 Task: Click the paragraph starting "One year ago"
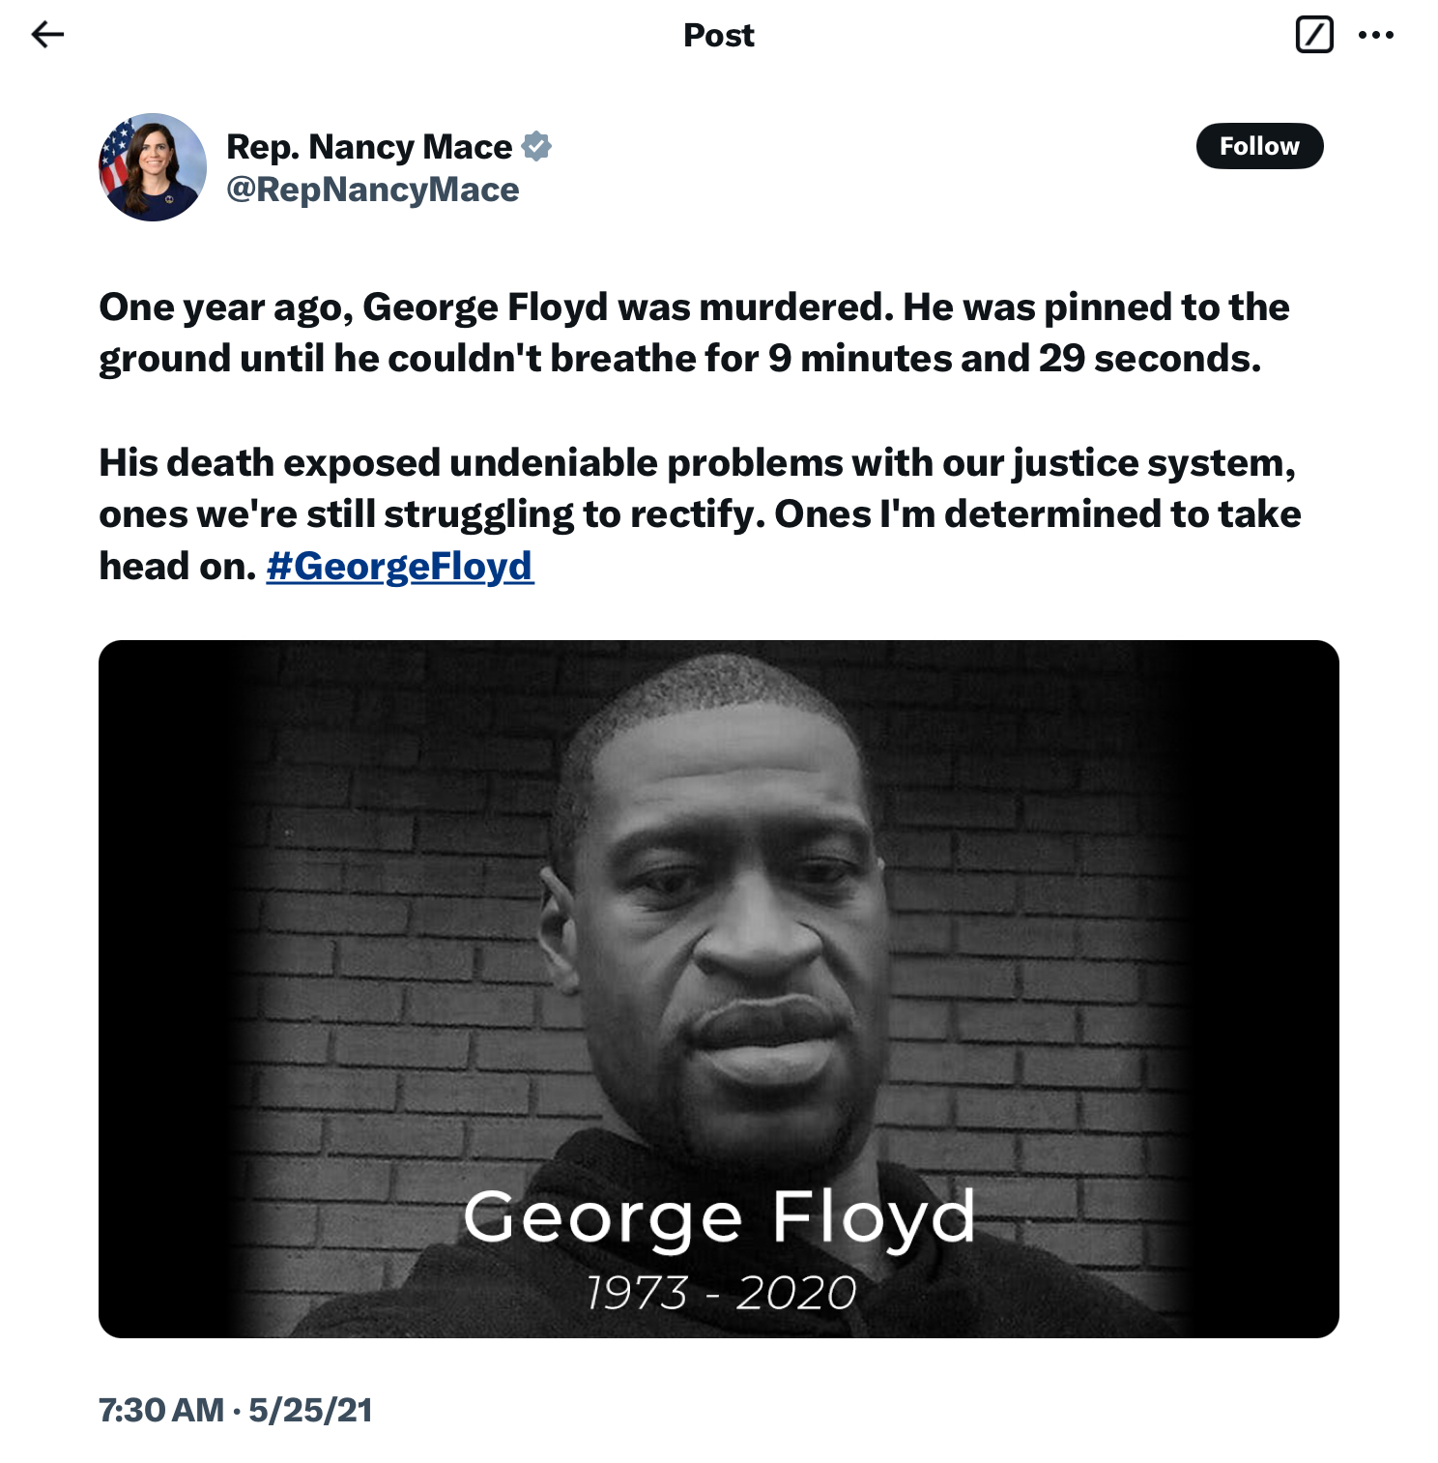pos(694,333)
